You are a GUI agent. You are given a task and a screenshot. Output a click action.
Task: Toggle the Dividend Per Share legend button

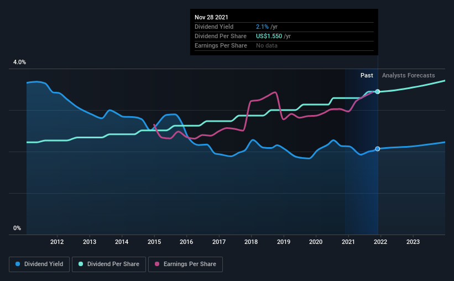(x=109, y=264)
